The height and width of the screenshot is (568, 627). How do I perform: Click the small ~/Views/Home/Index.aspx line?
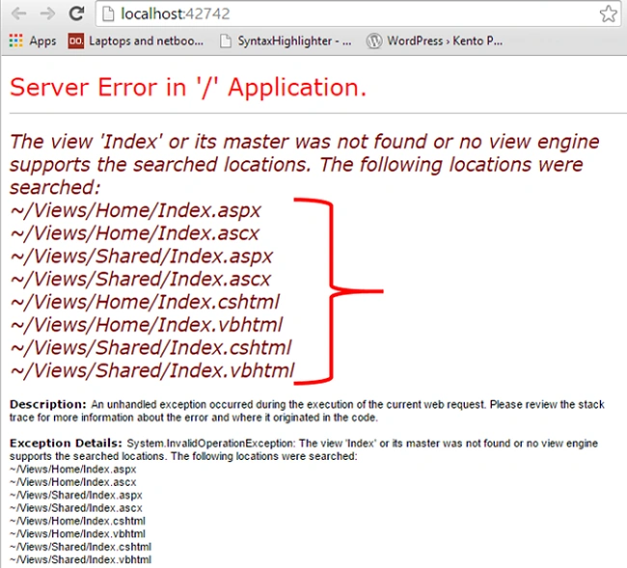pyautogui.click(x=72, y=470)
